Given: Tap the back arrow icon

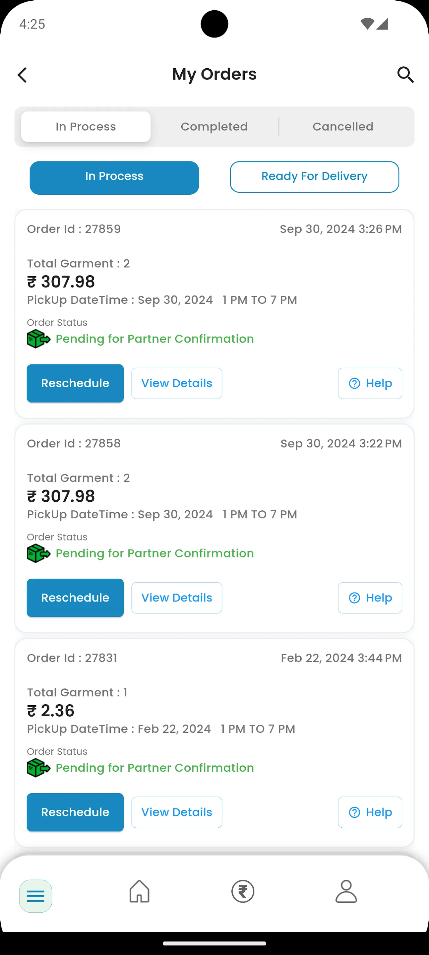Looking at the screenshot, I should click(x=23, y=75).
